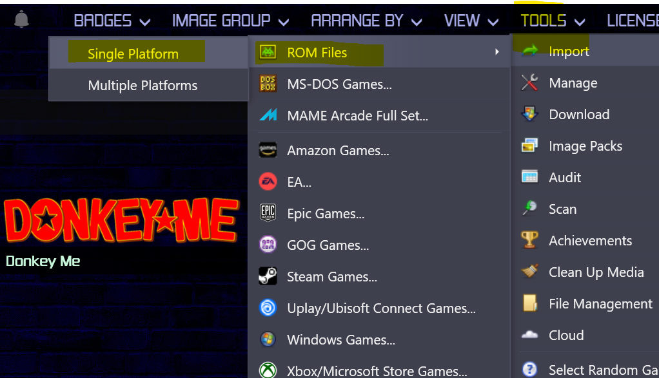Choose Manage in Tools menu
659x378 pixels.
[x=585, y=82]
